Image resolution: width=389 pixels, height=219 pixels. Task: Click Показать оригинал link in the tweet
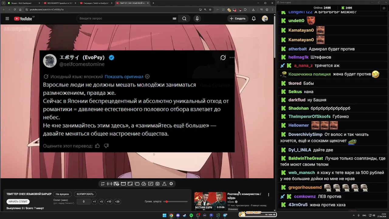point(124,76)
